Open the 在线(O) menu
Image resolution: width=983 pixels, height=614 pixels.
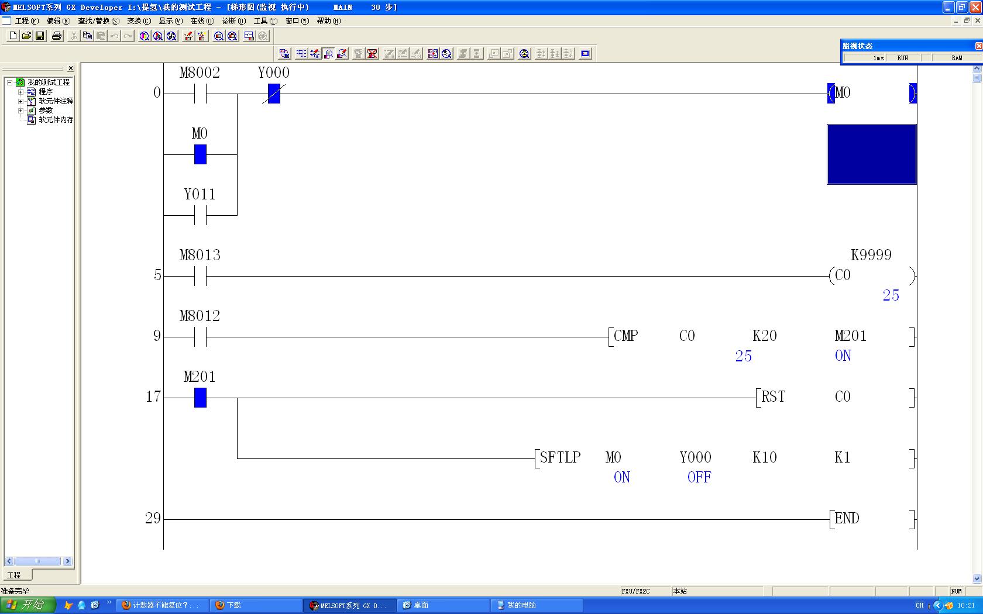(202, 21)
